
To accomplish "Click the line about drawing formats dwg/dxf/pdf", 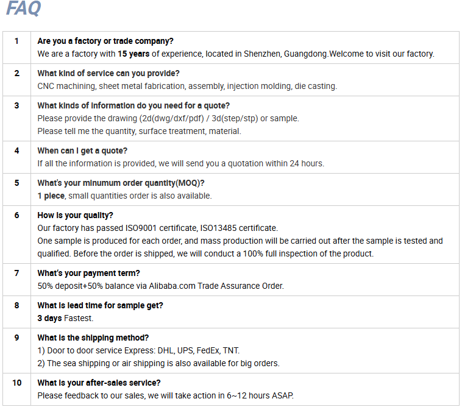I will (168, 118).
